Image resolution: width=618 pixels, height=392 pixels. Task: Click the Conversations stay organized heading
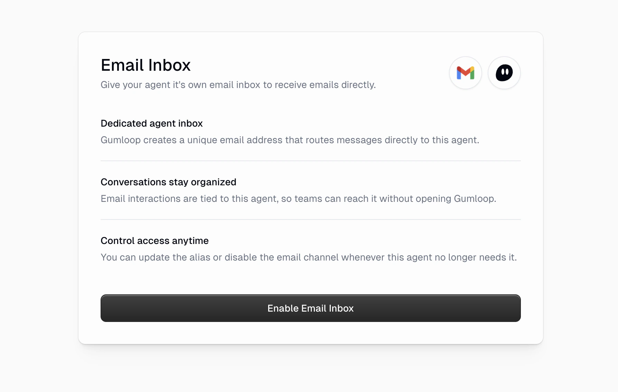(x=168, y=182)
